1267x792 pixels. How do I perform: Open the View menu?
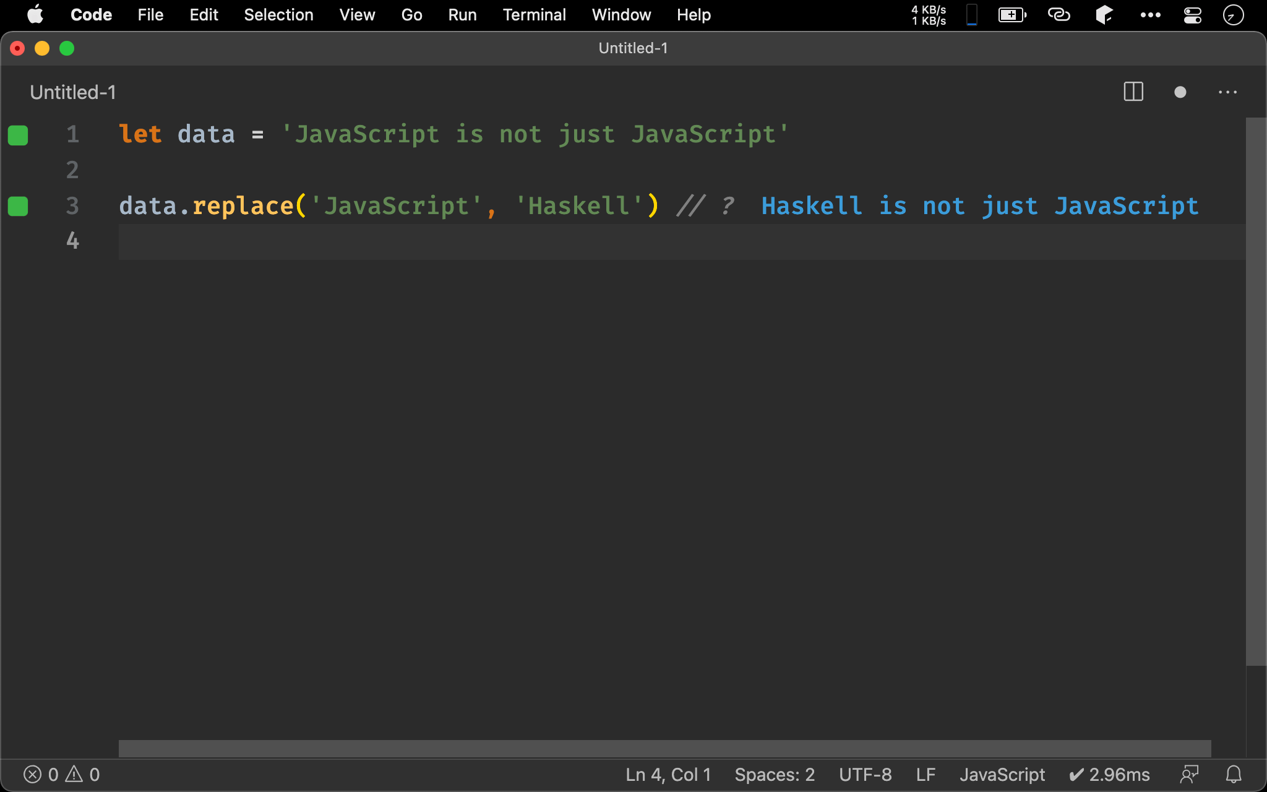357,15
